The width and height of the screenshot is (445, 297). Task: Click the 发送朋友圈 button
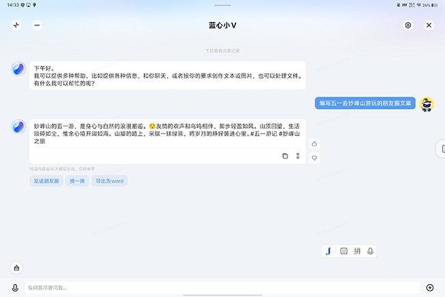click(47, 181)
